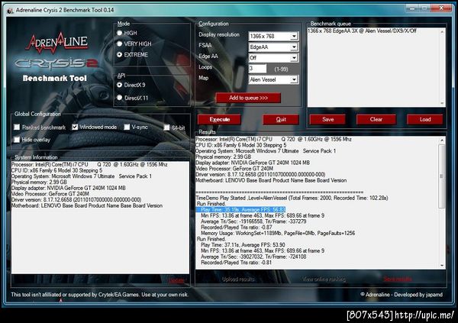Click the 'Play Time: 37.11s, Average FPS: 53.90' line
Screen dimensions: 458x323
point(243,245)
